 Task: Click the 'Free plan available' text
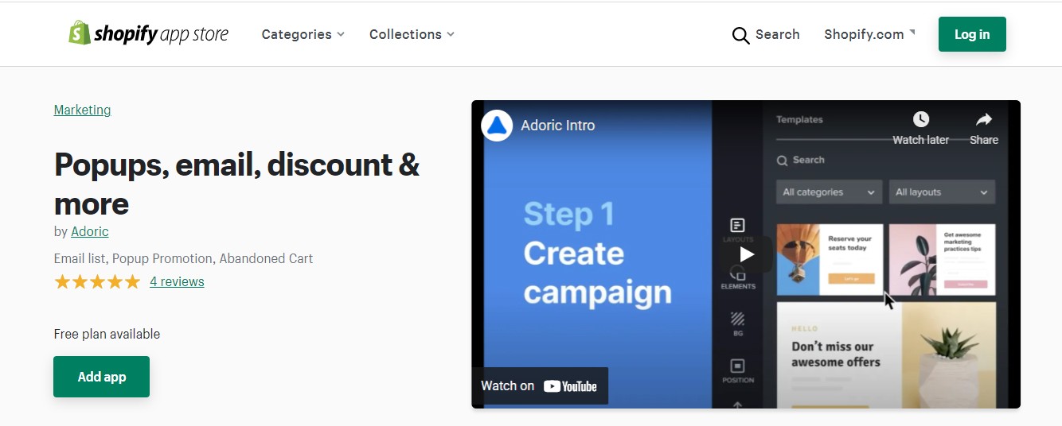[107, 334]
